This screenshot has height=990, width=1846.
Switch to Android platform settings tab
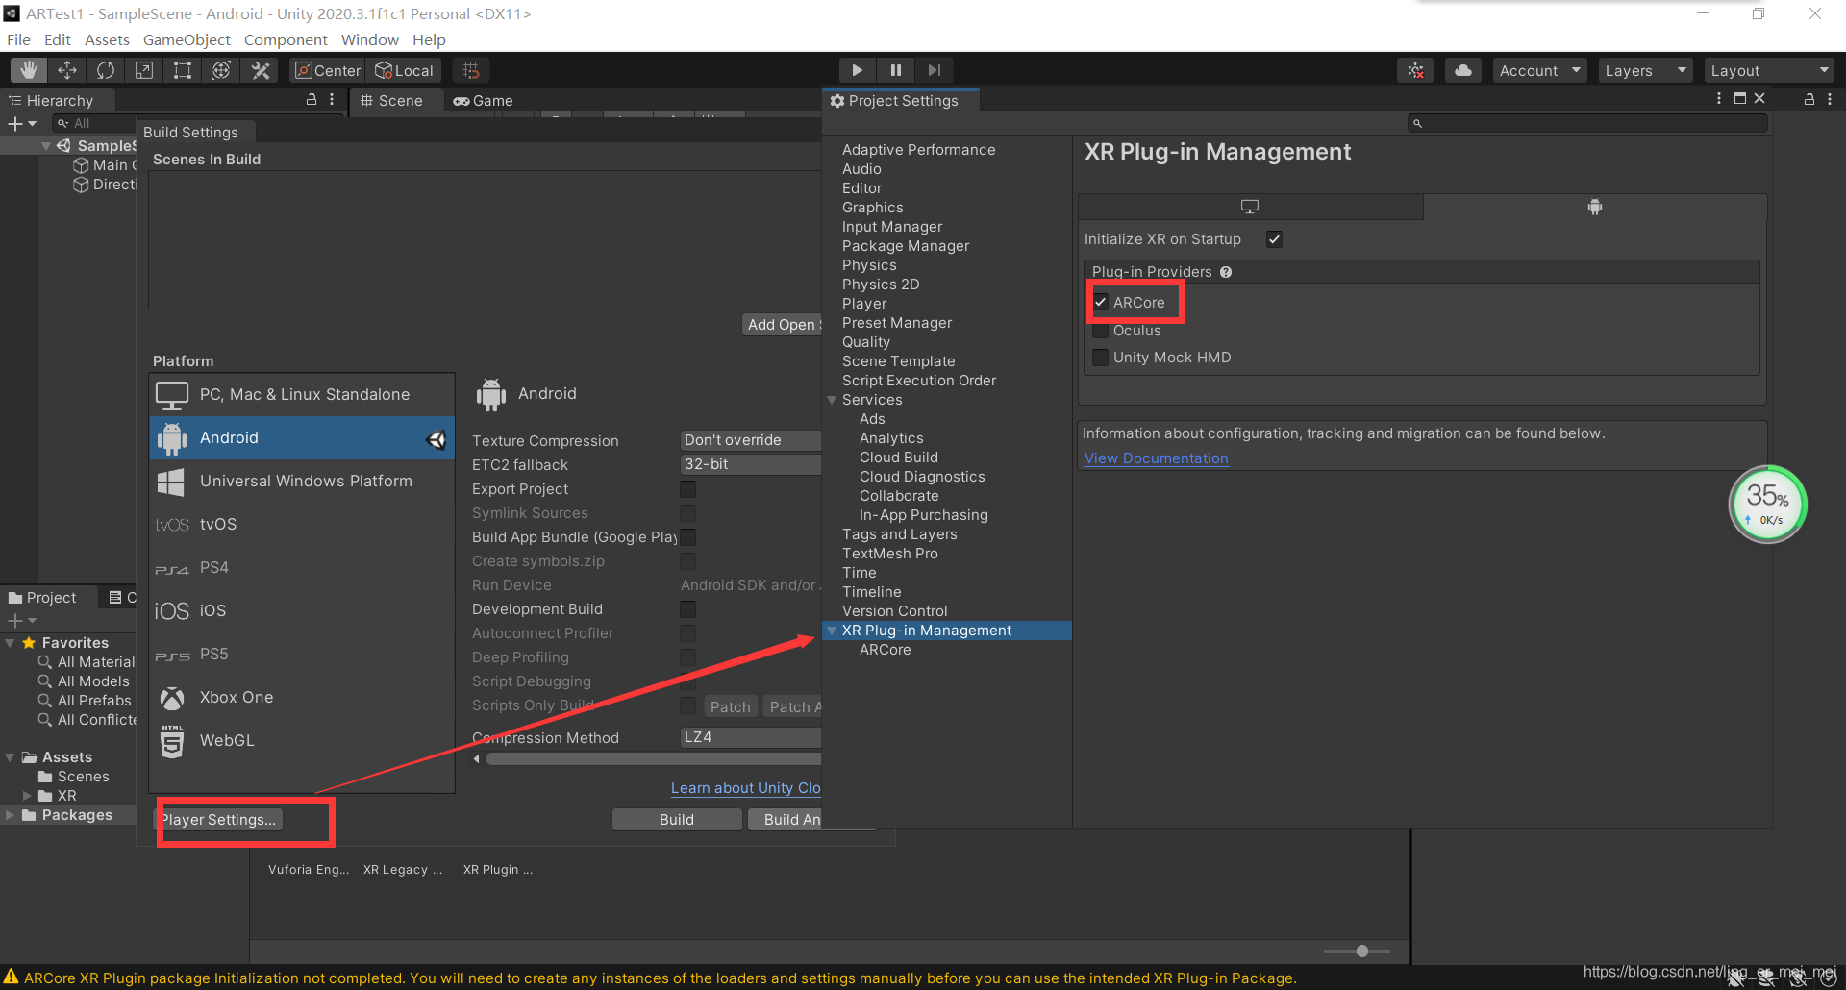(1595, 207)
